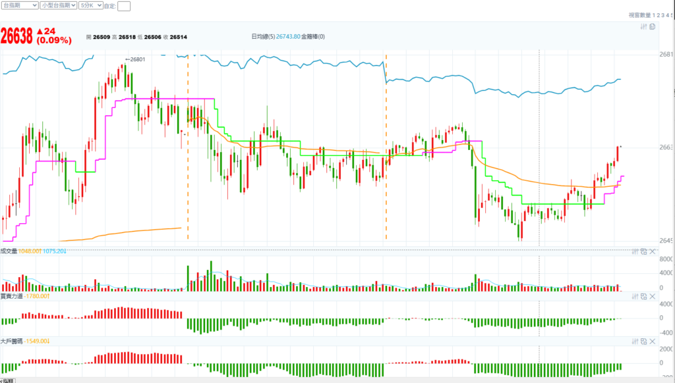
Task: Close the 成交量 volume indicator panel
Action: pyautogui.click(x=652, y=251)
